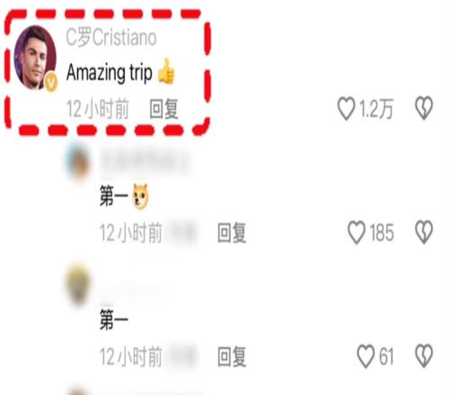Screen dimensions: 449x395
Task: Select the Amazing trip comment text
Action: [110, 73]
